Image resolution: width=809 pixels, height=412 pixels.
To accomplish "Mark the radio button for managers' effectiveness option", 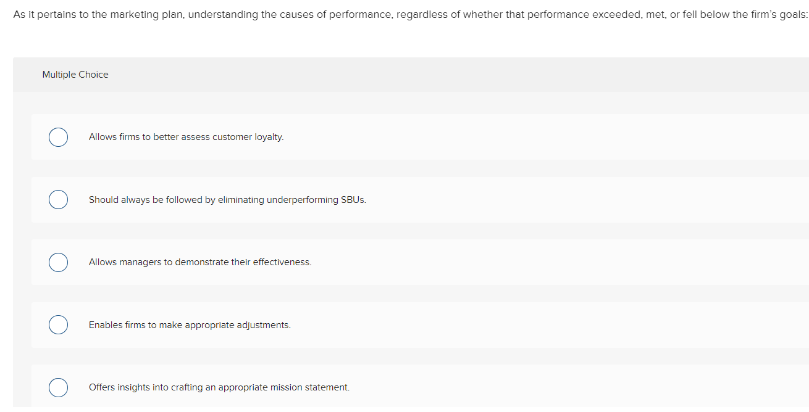I will pyautogui.click(x=58, y=262).
